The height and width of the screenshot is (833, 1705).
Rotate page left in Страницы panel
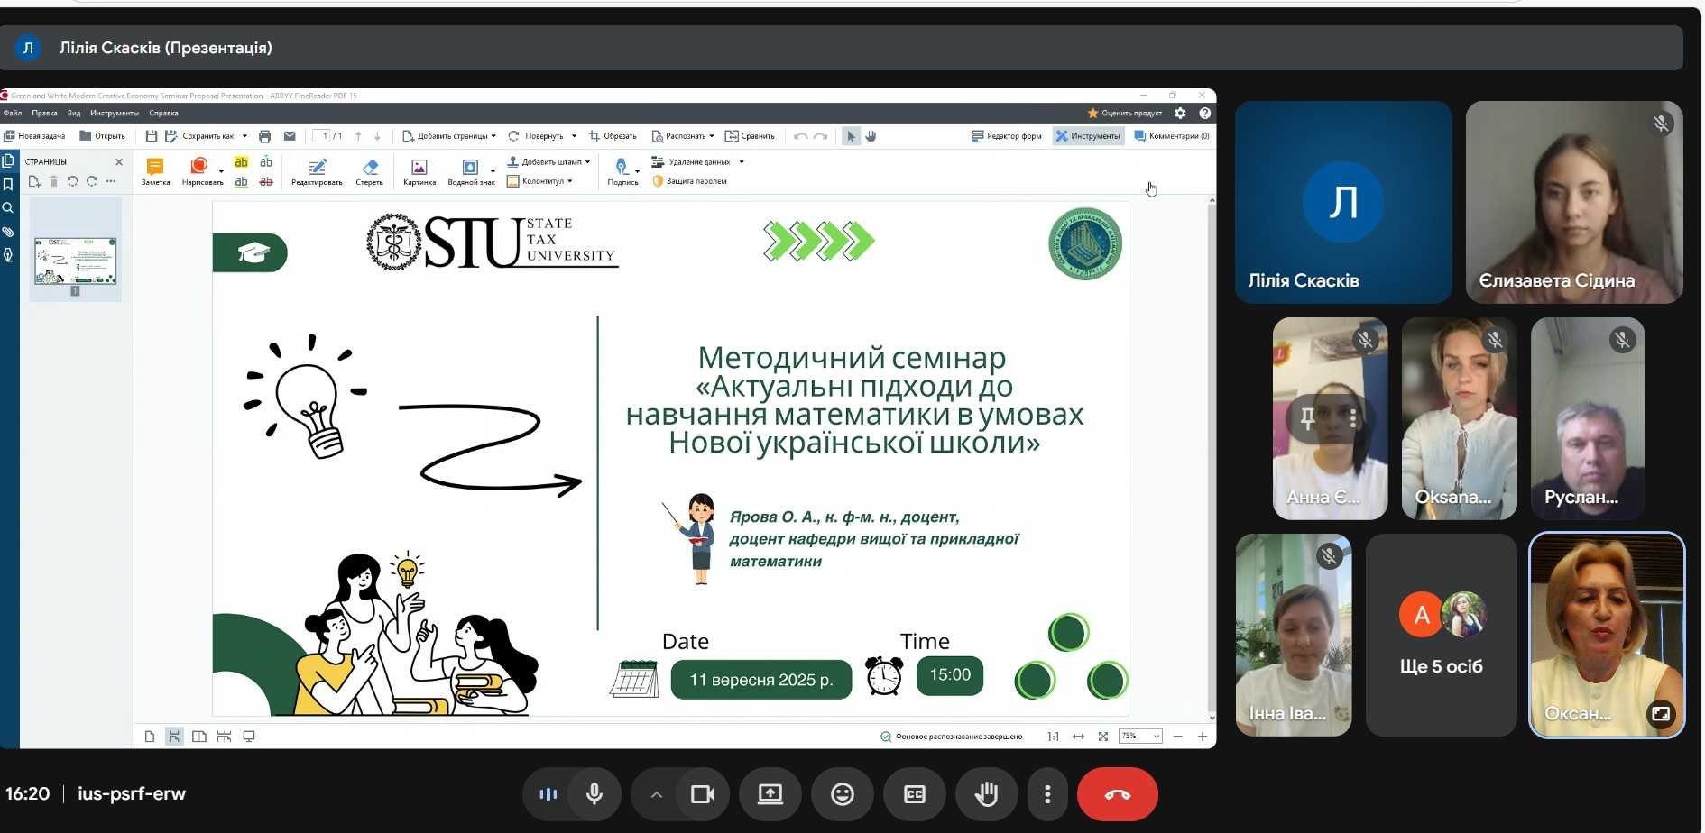tap(73, 181)
